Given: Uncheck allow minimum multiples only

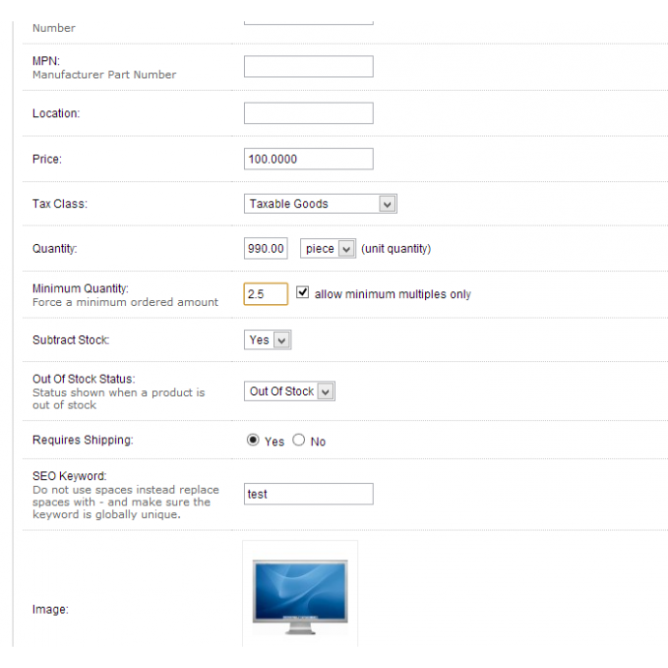Looking at the screenshot, I should click(302, 292).
